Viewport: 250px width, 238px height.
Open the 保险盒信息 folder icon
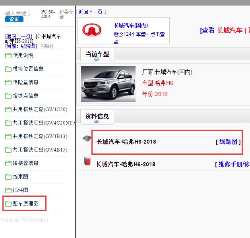point(8,83)
